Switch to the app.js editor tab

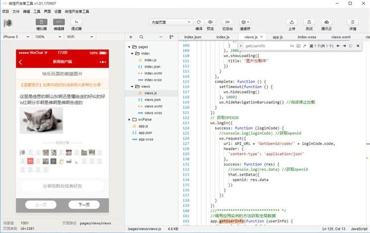pyautogui.click(x=277, y=37)
